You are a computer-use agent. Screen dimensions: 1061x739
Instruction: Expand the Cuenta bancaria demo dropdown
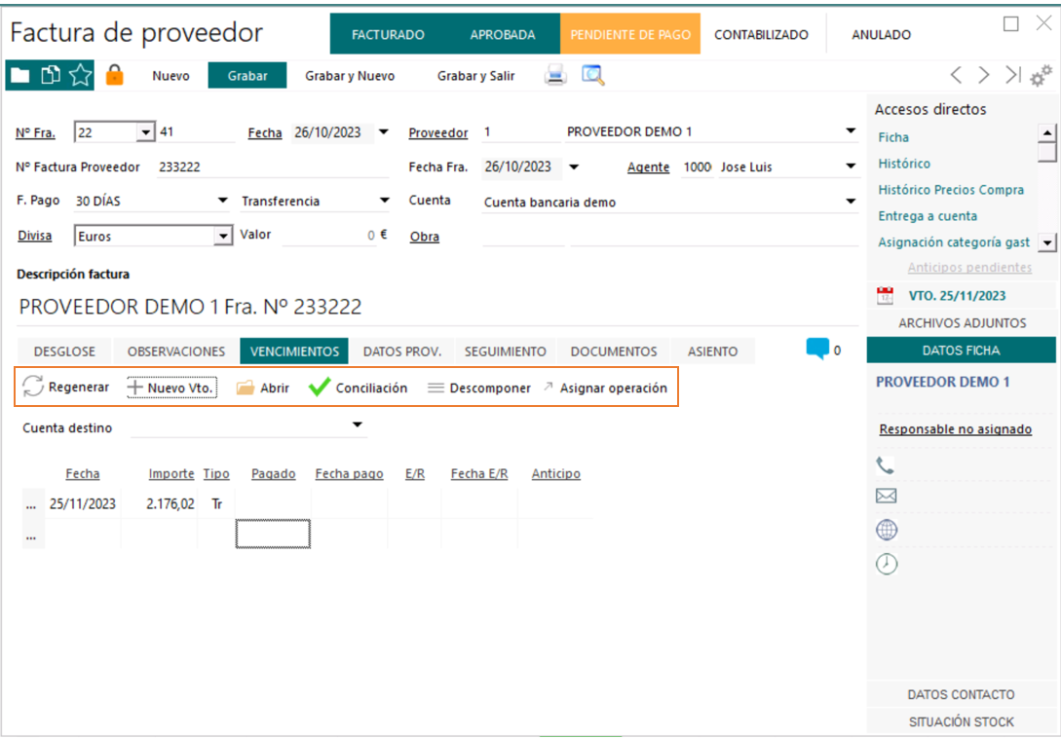coord(851,202)
